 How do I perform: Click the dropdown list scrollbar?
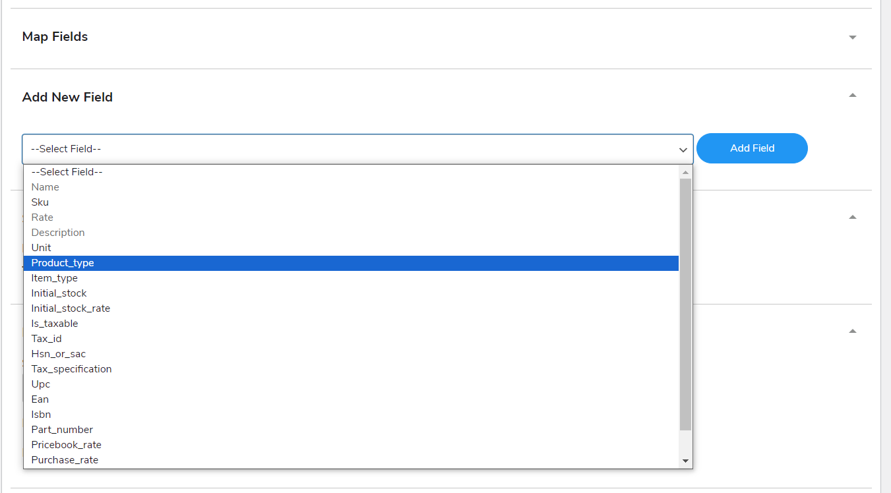(686, 297)
